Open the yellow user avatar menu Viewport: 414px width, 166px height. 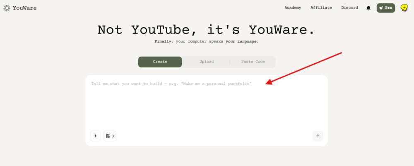click(x=404, y=8)
